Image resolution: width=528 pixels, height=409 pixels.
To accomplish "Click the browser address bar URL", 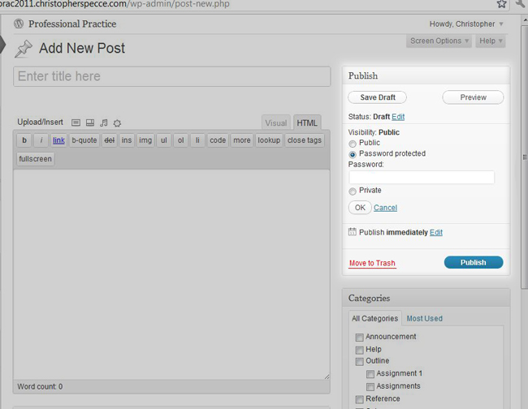I will pyautogui.click(x=115, y=4).
